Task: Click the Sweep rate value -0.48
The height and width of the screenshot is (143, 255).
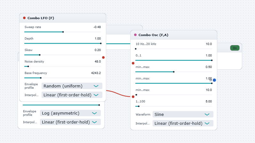Action: pos(97,27)
